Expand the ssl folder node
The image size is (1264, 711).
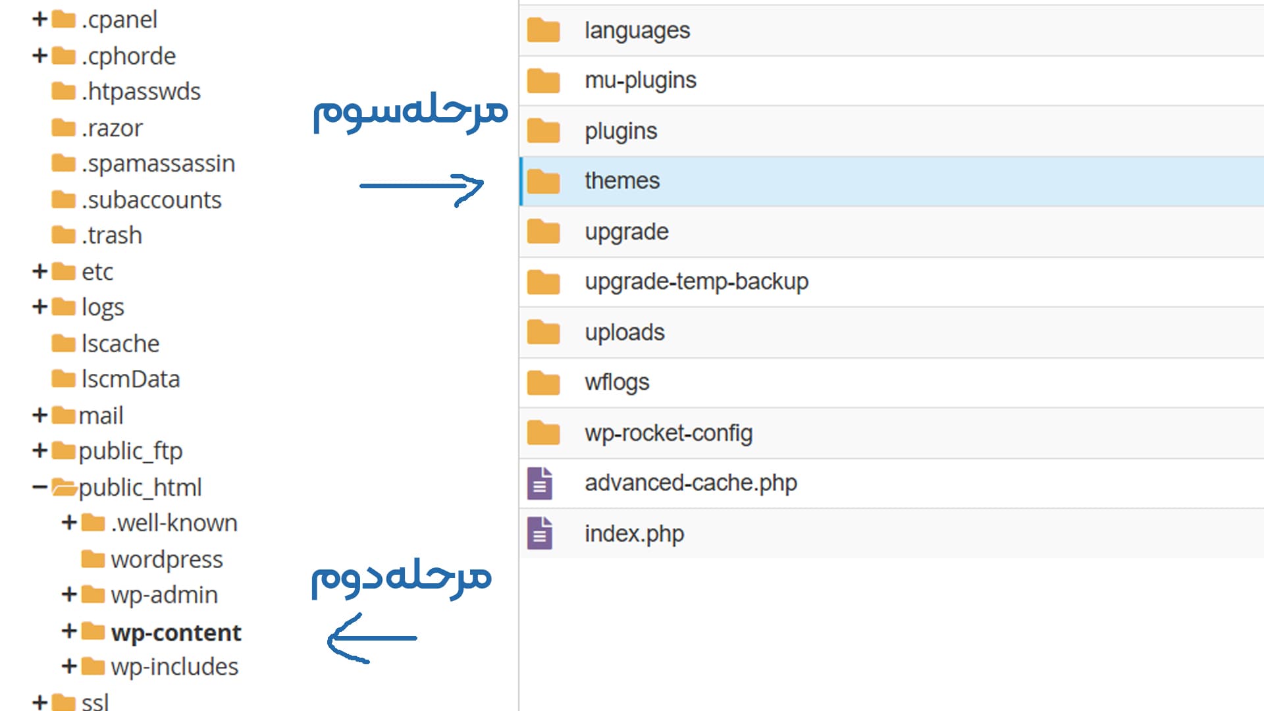click(39, 702)
